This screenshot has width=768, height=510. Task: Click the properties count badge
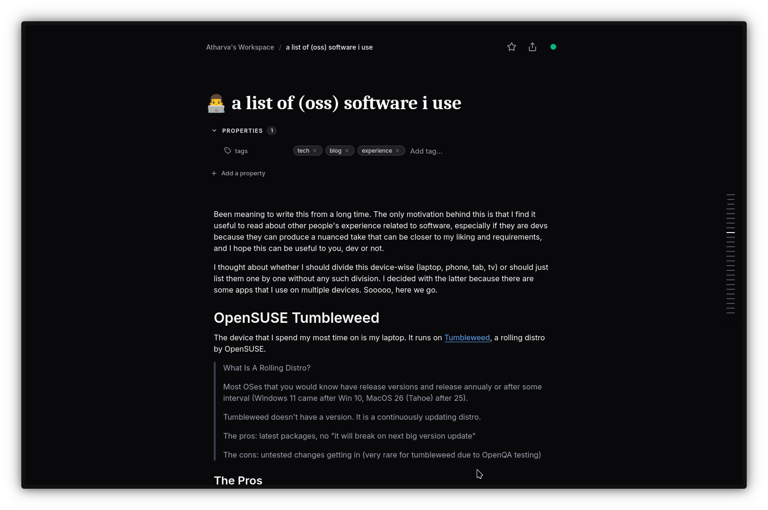click(271, 130)
